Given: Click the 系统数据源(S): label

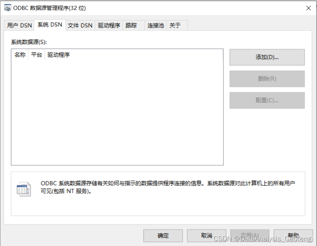Looking at the screenshot, I should [x=29, y=42].
